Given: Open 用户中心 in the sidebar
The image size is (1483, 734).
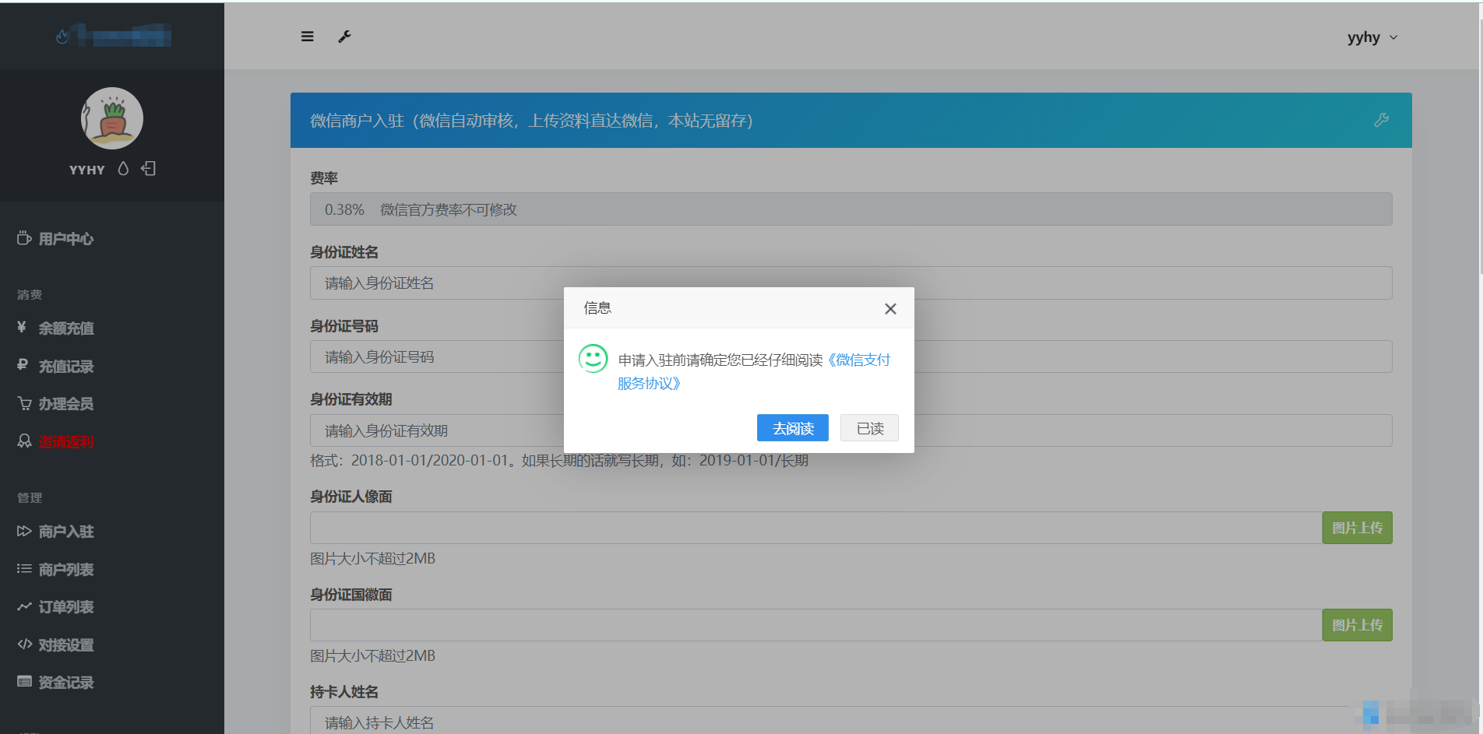Looking at the screenshot, I should (x=66, y=239).
